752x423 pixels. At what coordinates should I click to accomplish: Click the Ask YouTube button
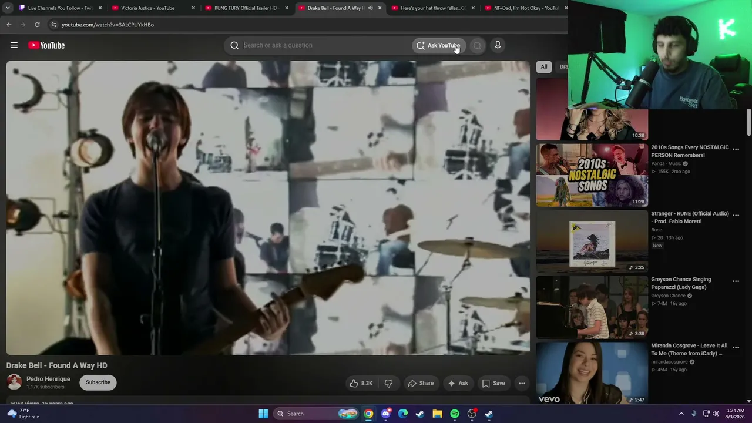tap(439, 45)
